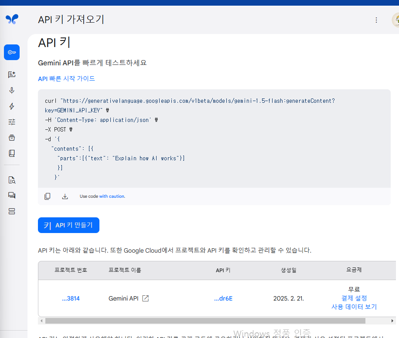
Task: Click the '프로젝트 번호' column header
Action: pyautogui.click(x=71, y=270)
